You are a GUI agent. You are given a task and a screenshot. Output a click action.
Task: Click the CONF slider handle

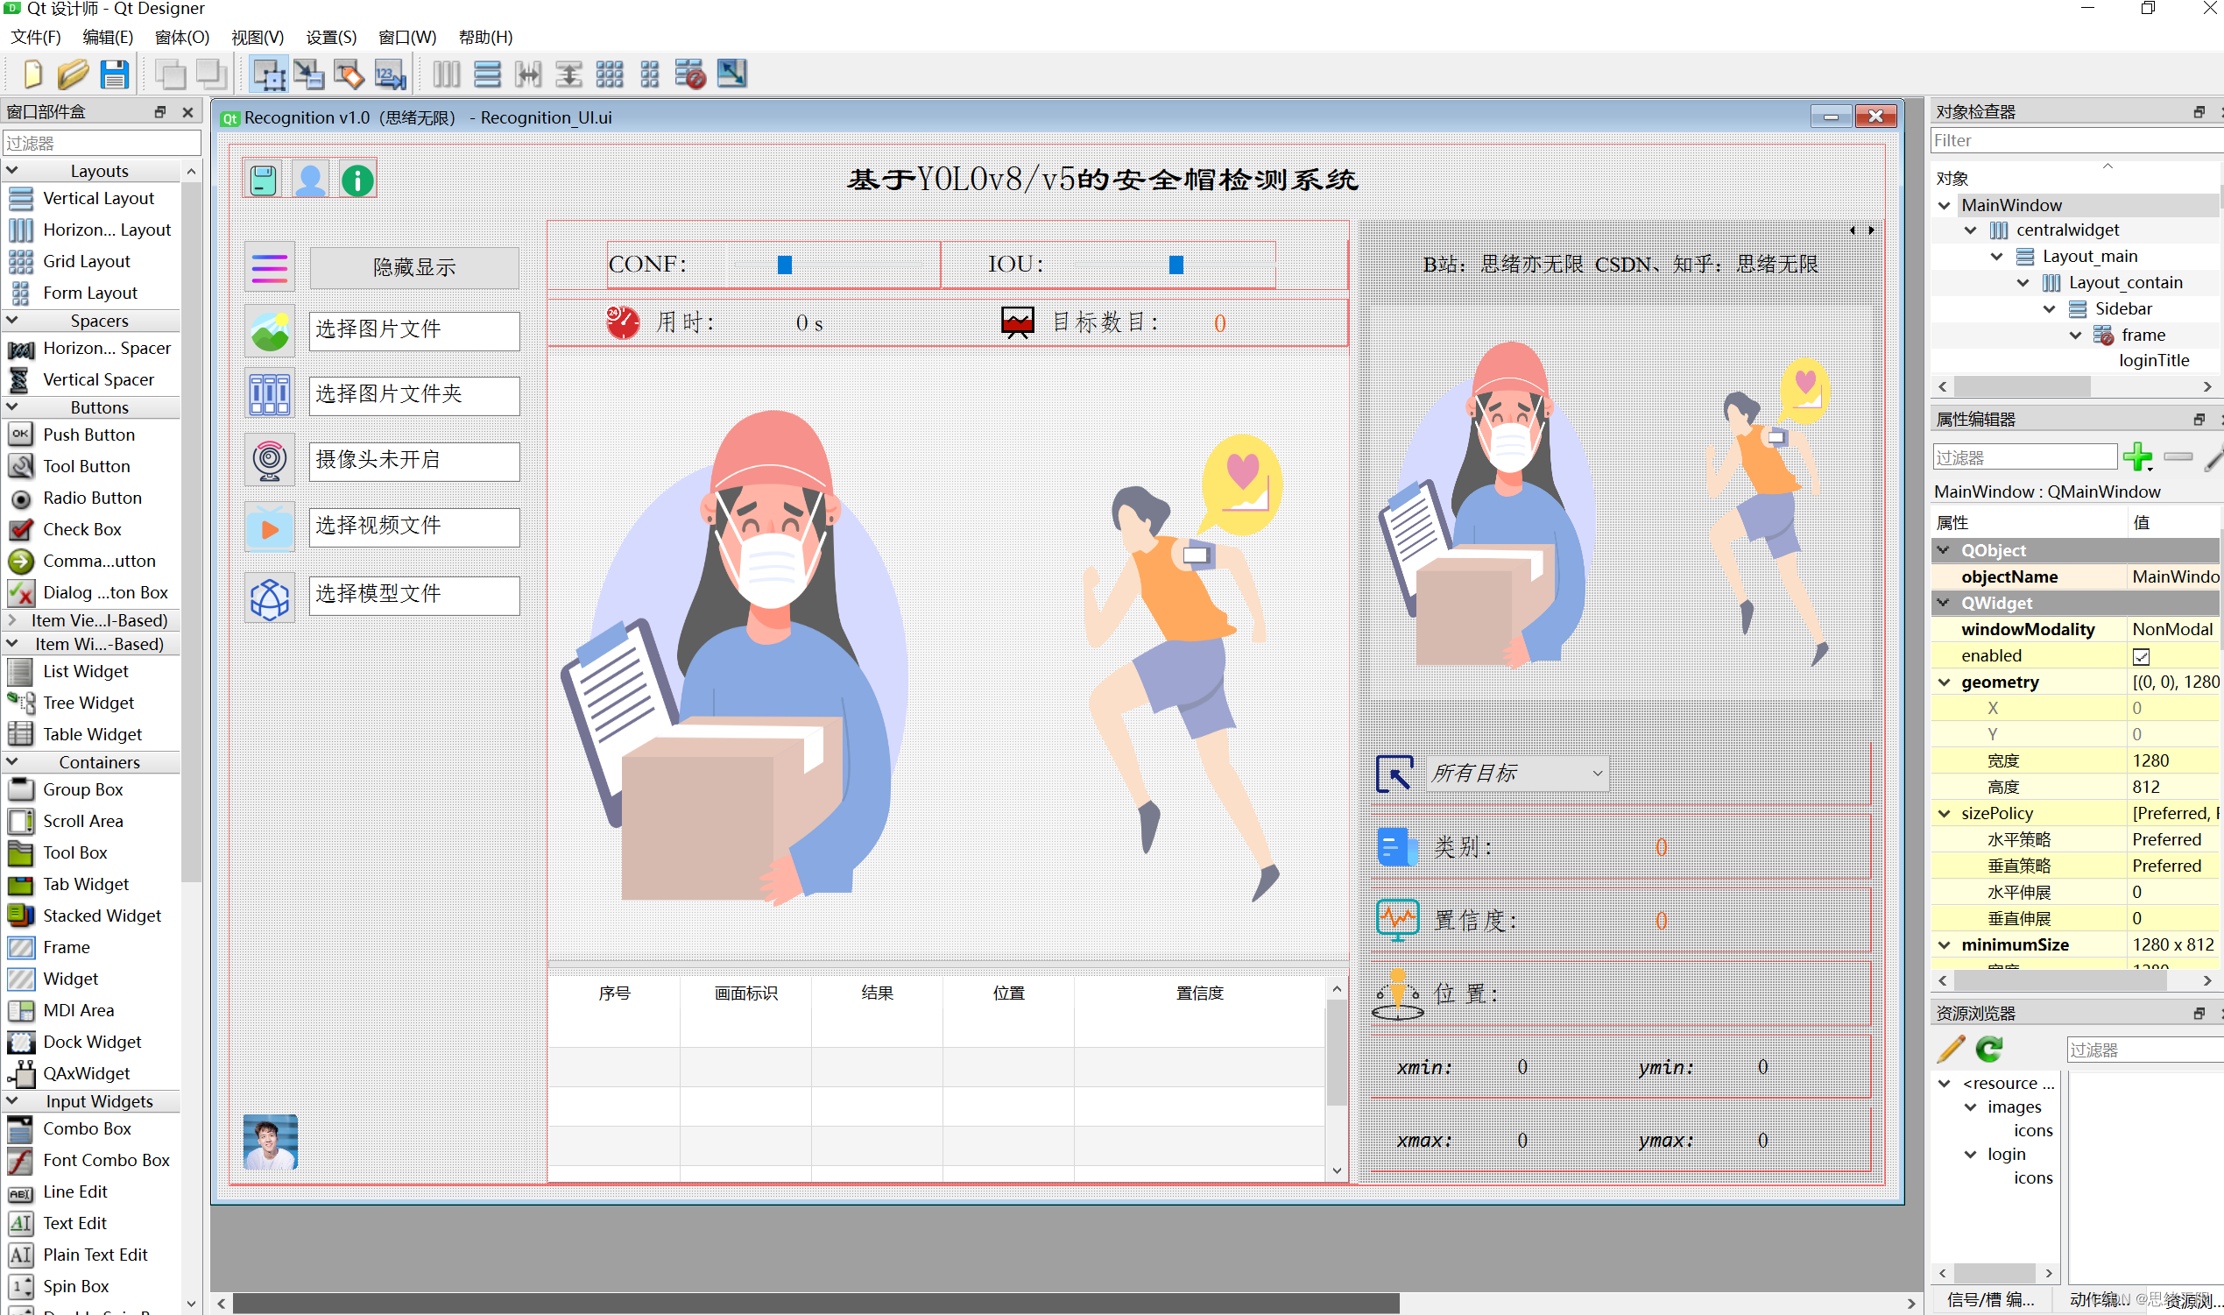click(x=784, y=265)
